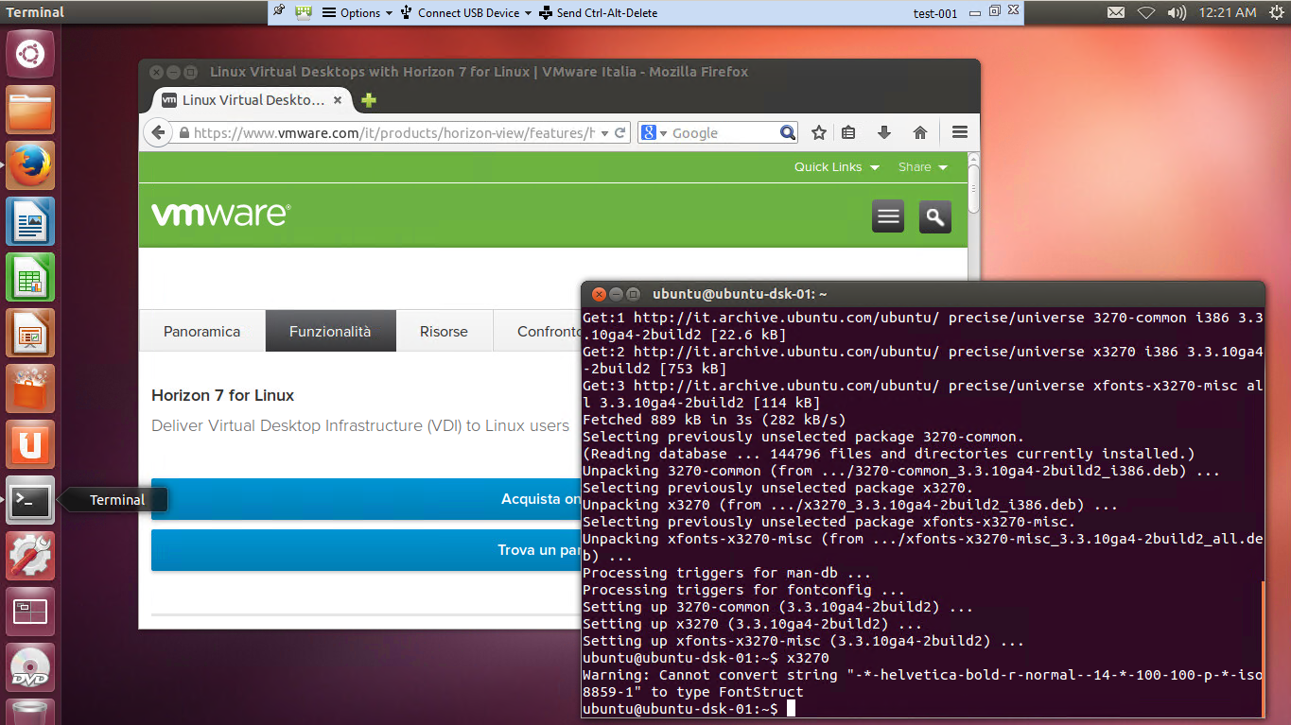Screen dimensions: 1291x725
Task: Open the Ubuntu Dash home launcher icon
Action: (30, 54)
